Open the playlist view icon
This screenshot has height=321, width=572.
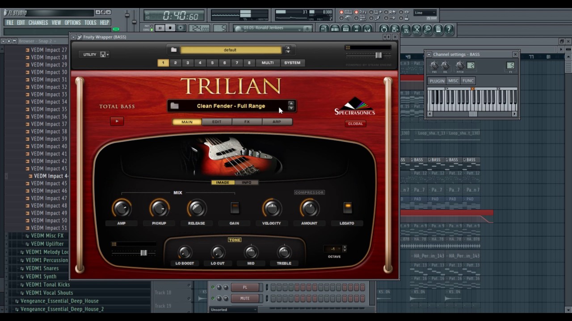[324, 29]
